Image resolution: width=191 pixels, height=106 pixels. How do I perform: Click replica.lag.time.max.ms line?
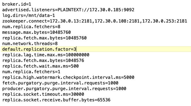[x=46, y=55]
